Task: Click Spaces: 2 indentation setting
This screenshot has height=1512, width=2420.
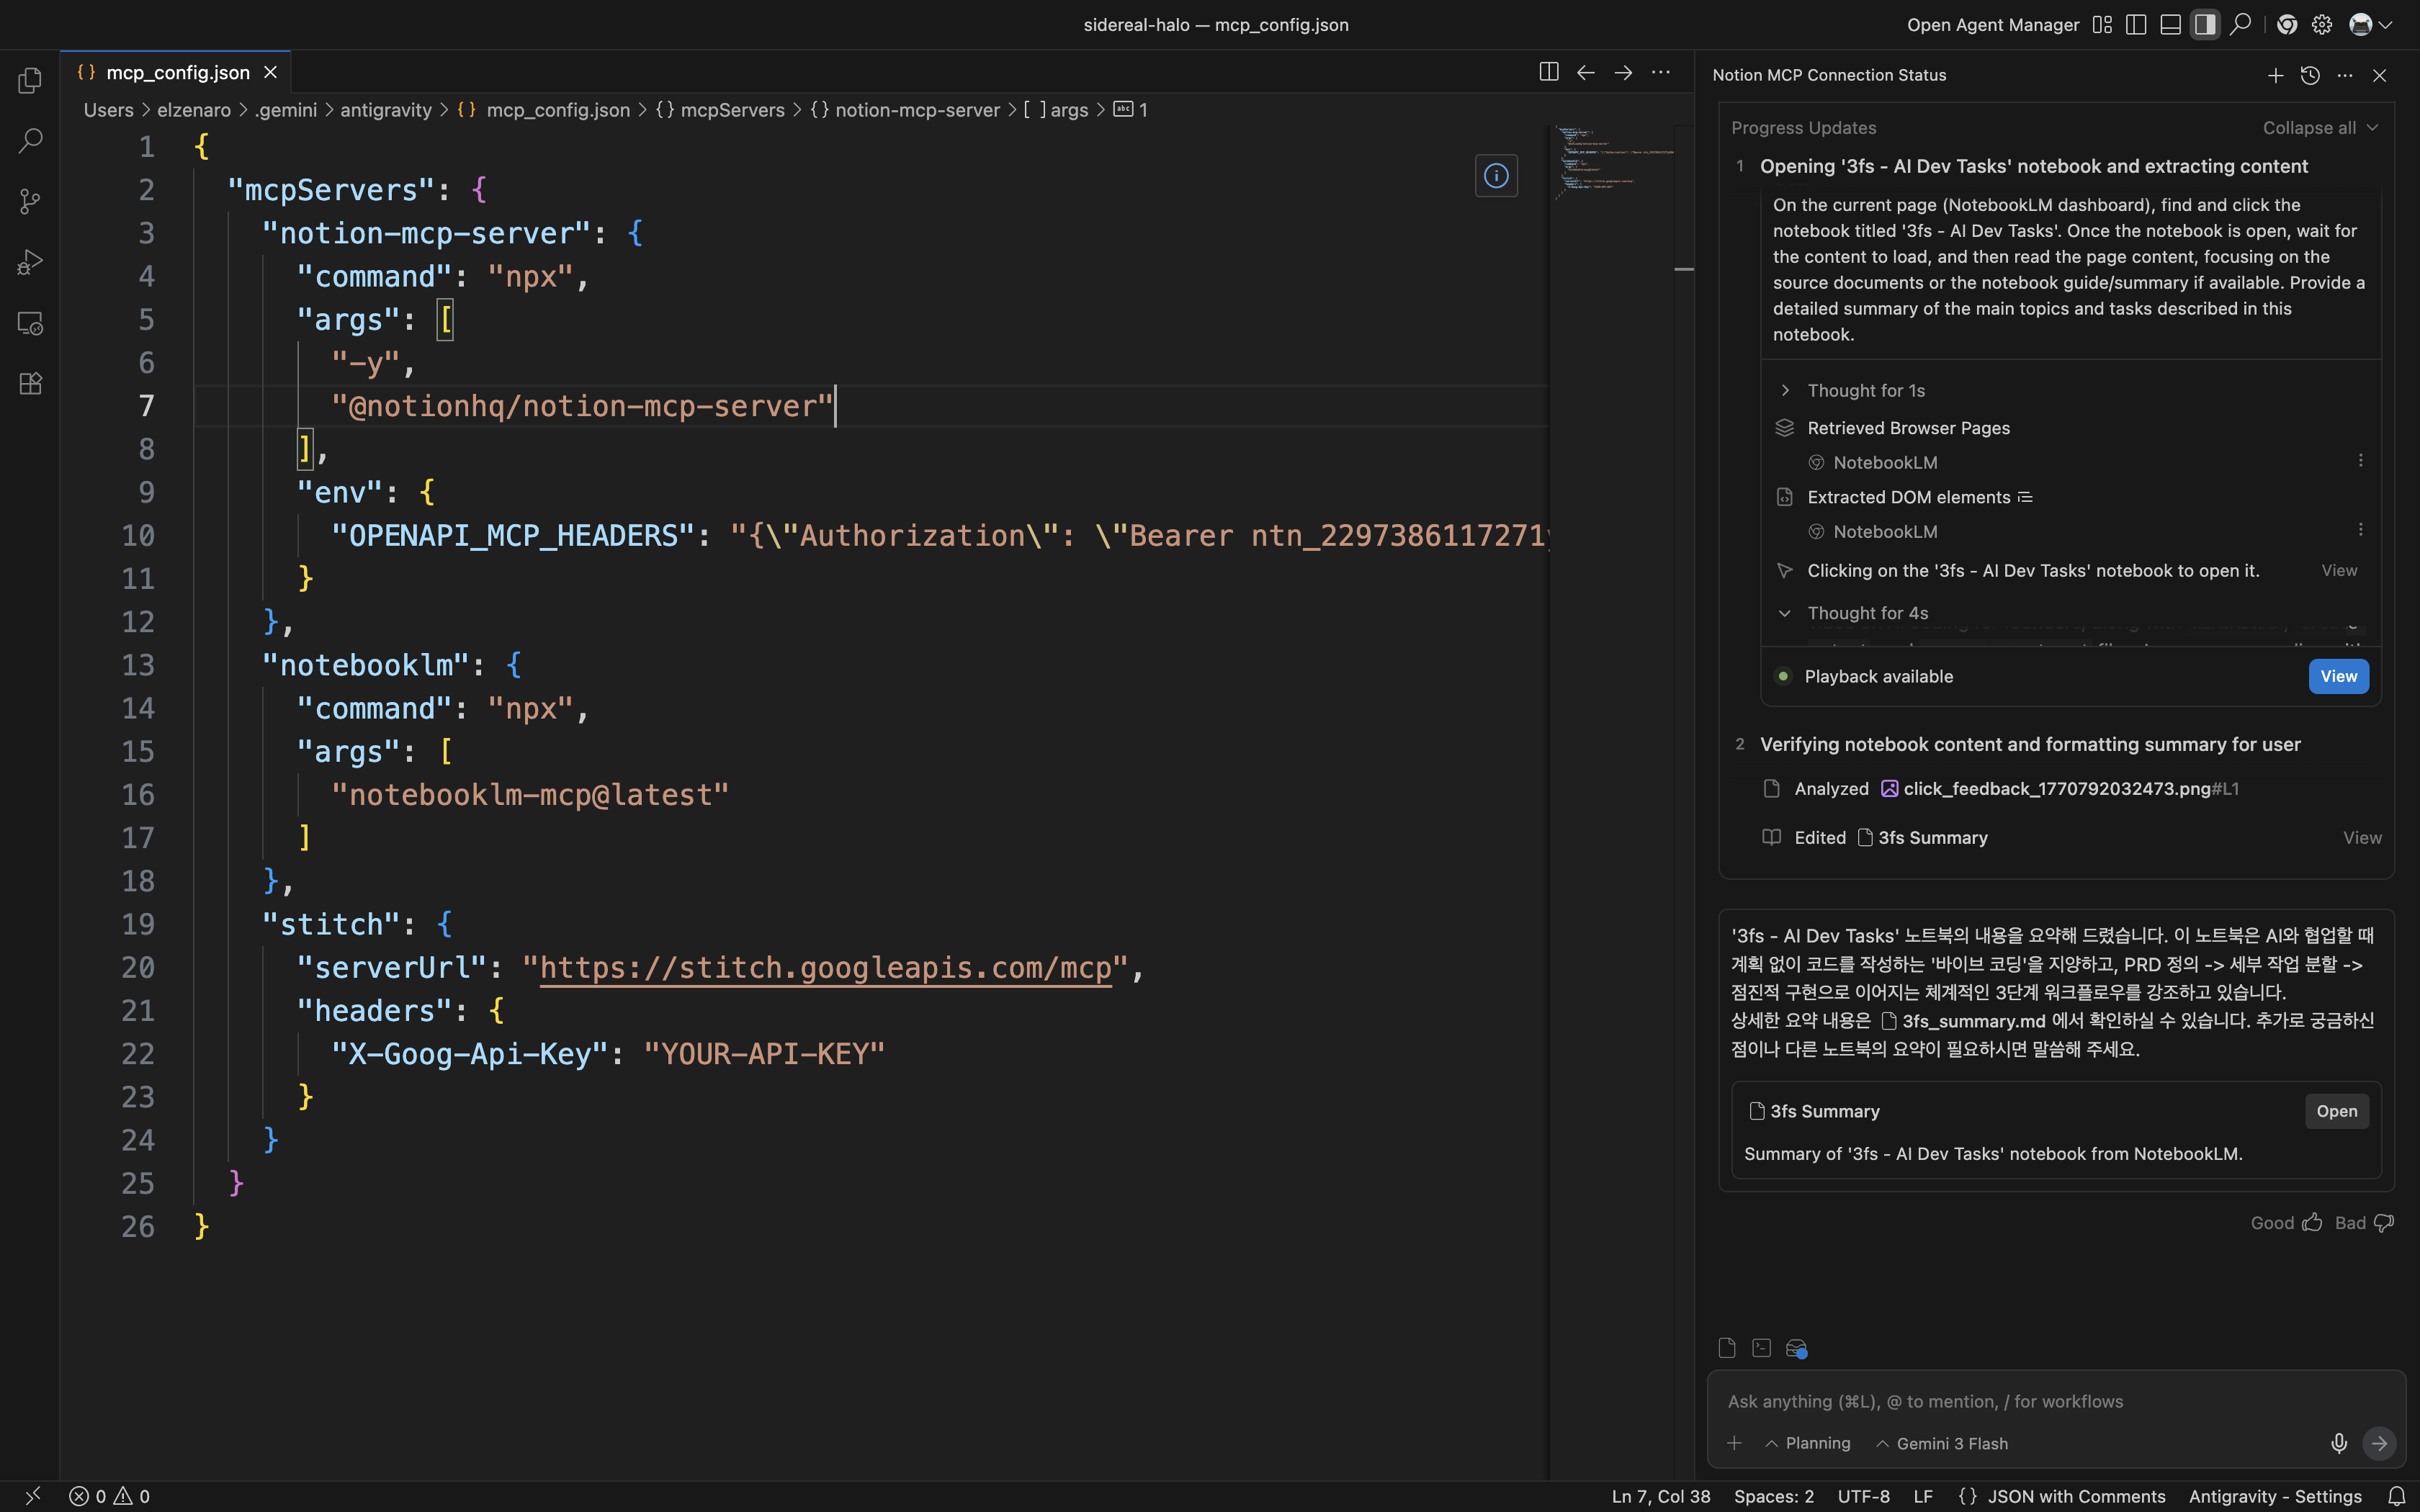Action: pyautogui.click(x=1773, y=1496)
